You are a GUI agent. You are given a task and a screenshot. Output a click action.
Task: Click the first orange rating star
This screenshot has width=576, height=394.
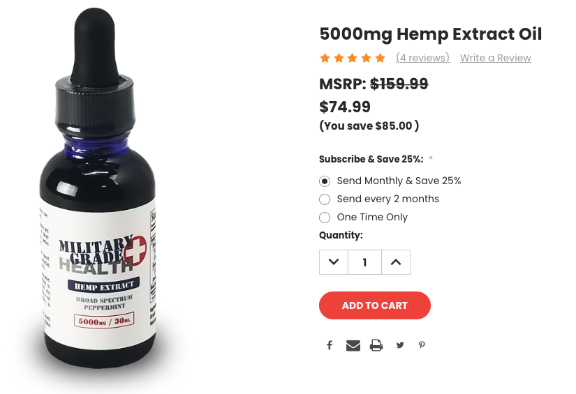coord(325,58)
